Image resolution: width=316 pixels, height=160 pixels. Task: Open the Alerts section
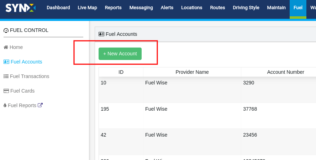click(167, 8)
